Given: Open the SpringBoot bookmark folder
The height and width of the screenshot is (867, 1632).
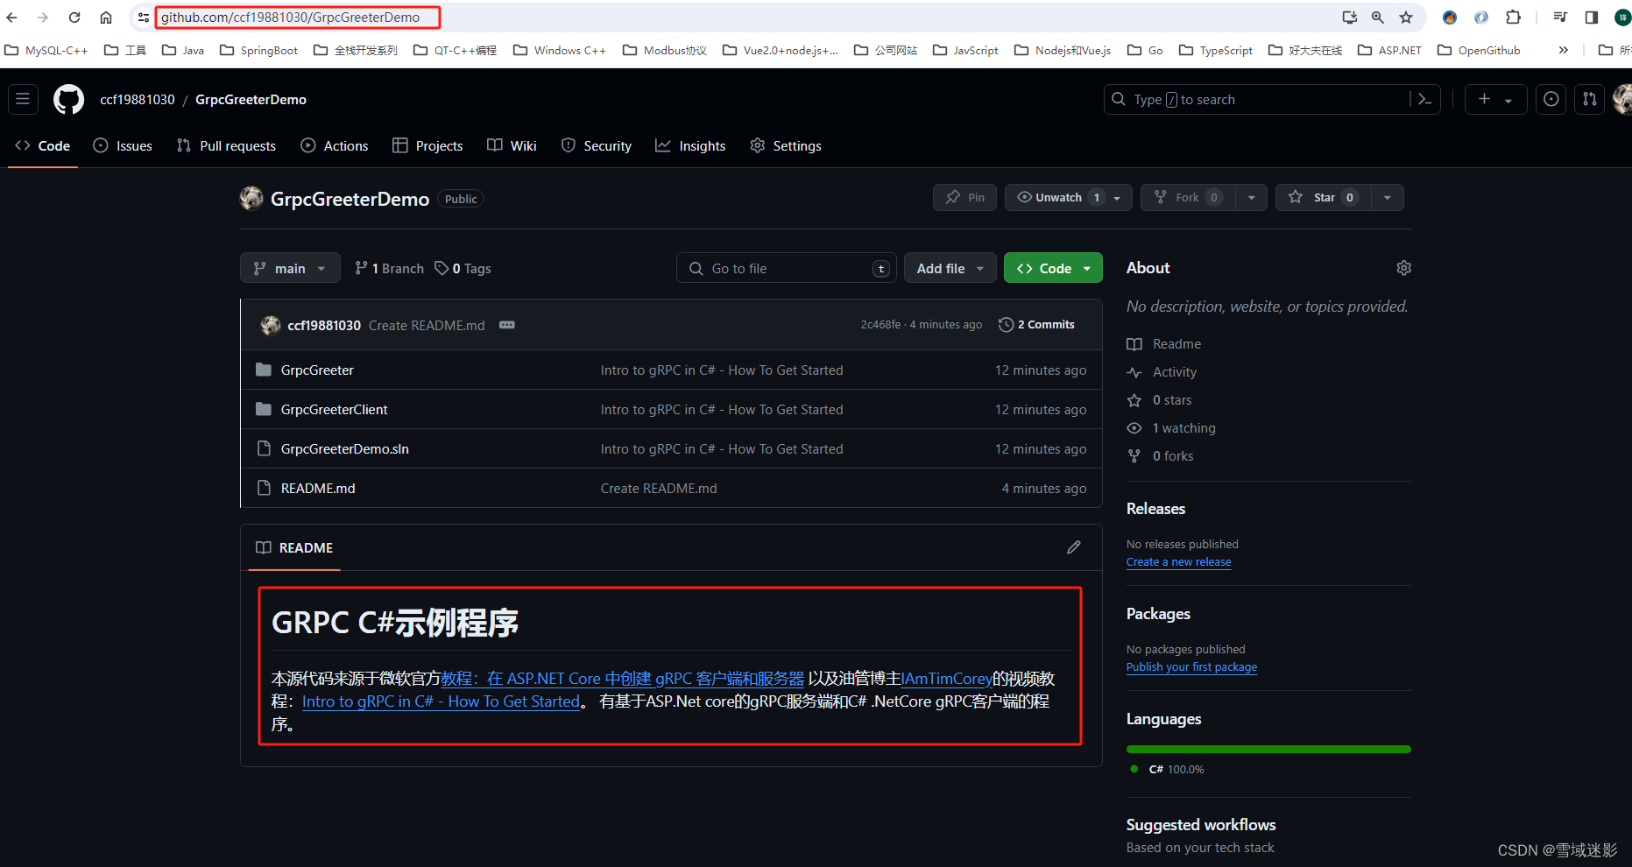Looking at the screenshot, I should tap(258, 50).
